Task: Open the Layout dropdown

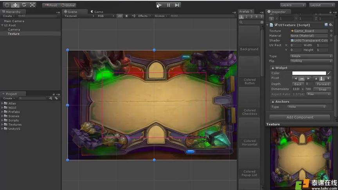Action: 322,5
